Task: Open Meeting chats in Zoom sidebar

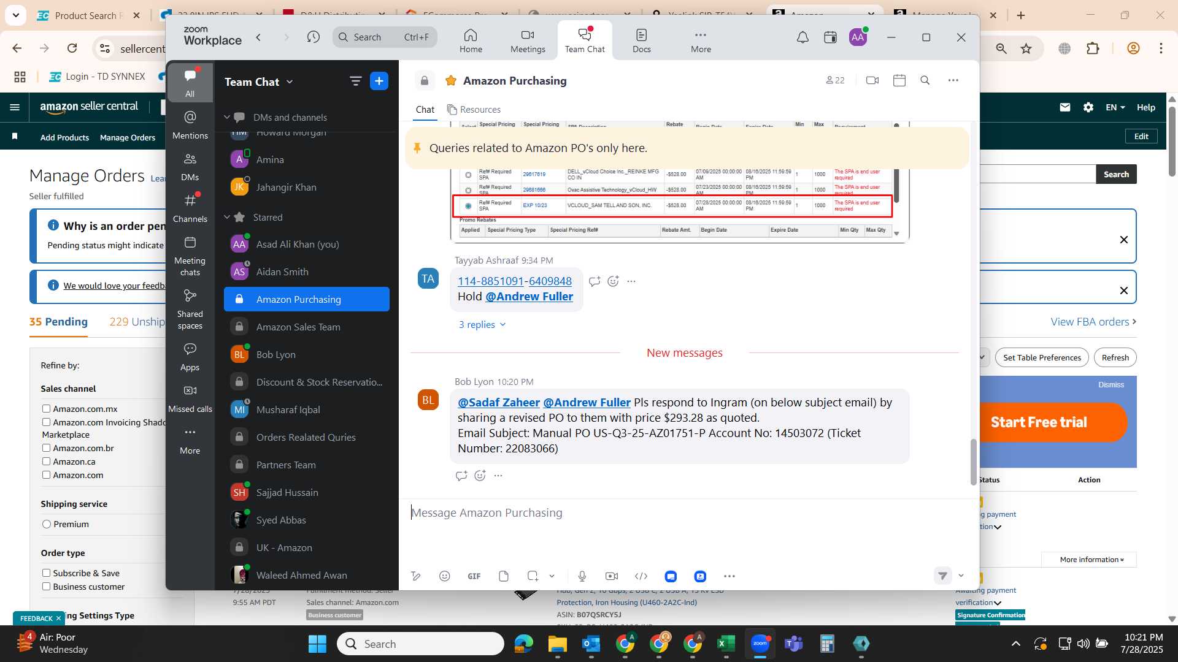Action: [190, 256]
